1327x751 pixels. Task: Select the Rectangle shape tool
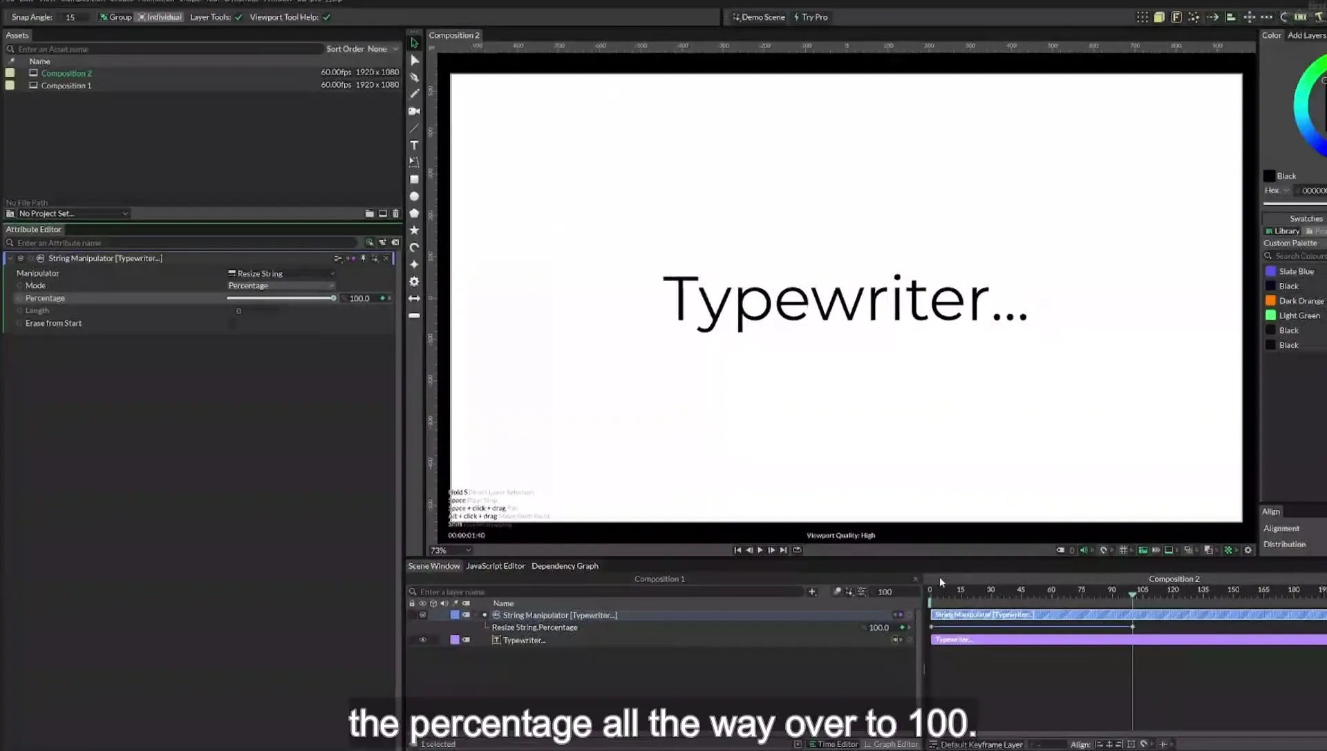pyautogui.click(x=414, y=179)
